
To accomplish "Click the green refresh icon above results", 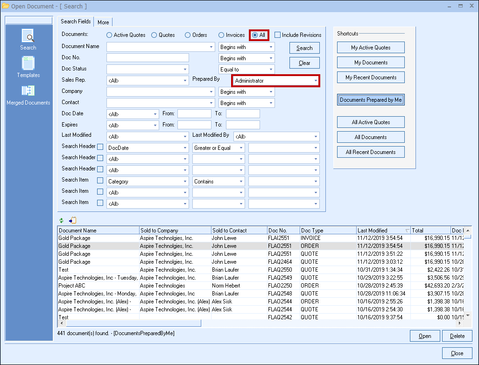I will tap(61, 220).
